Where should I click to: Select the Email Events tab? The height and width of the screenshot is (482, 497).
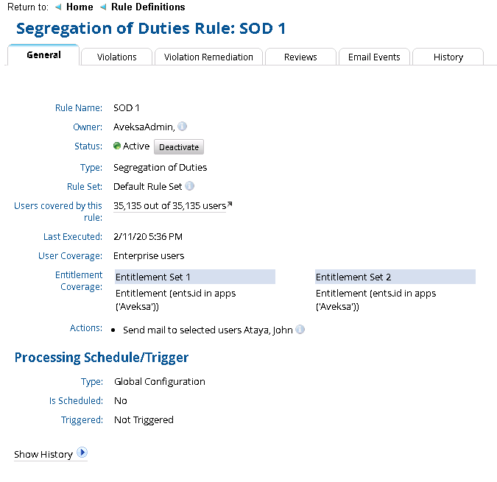coord(374,57)
